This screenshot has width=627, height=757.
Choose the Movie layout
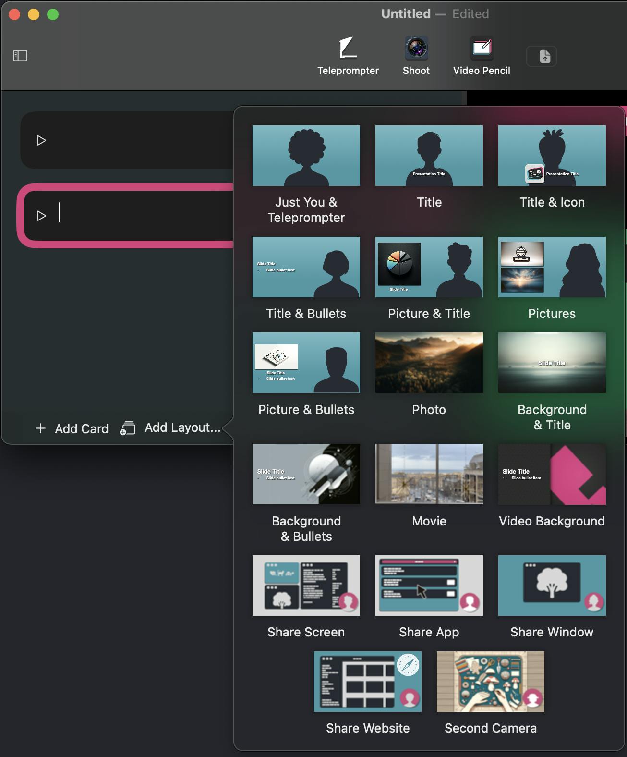click(x=429, y=486)
